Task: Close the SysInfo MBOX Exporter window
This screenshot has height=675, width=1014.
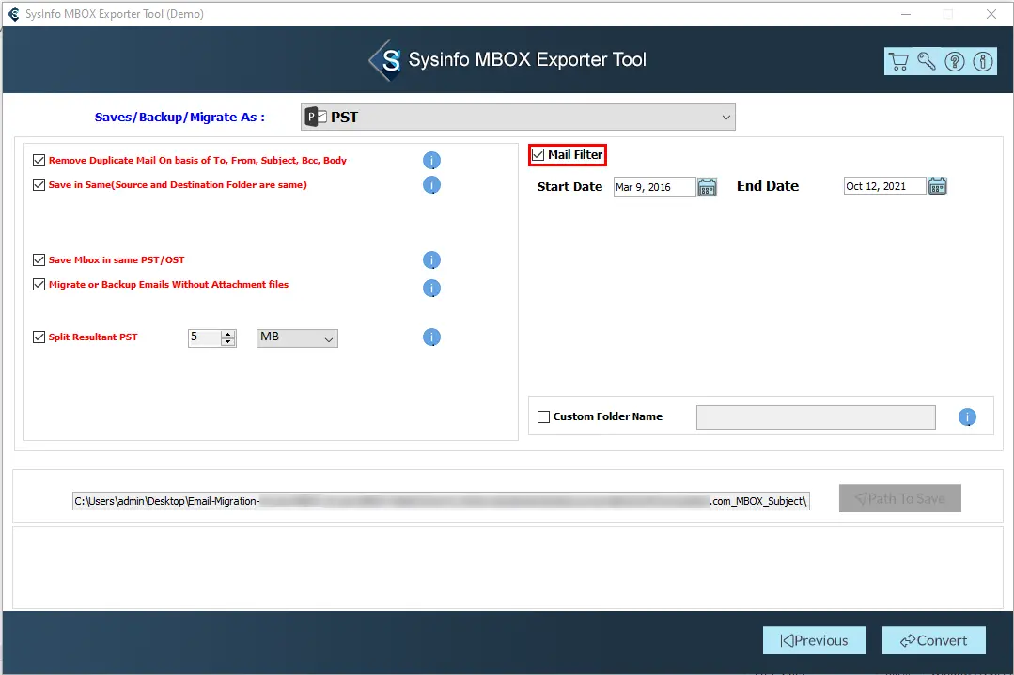Action: [991, 14]
